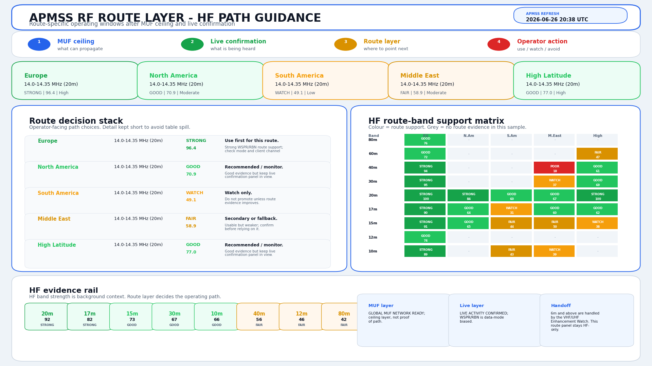Open the MUF layer info card
652x366 pixels.
(x=404, y=321)
